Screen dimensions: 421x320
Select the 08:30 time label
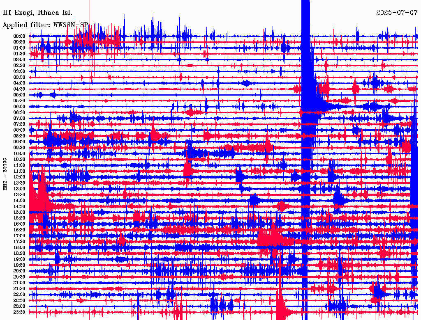[x=19, y=136]
